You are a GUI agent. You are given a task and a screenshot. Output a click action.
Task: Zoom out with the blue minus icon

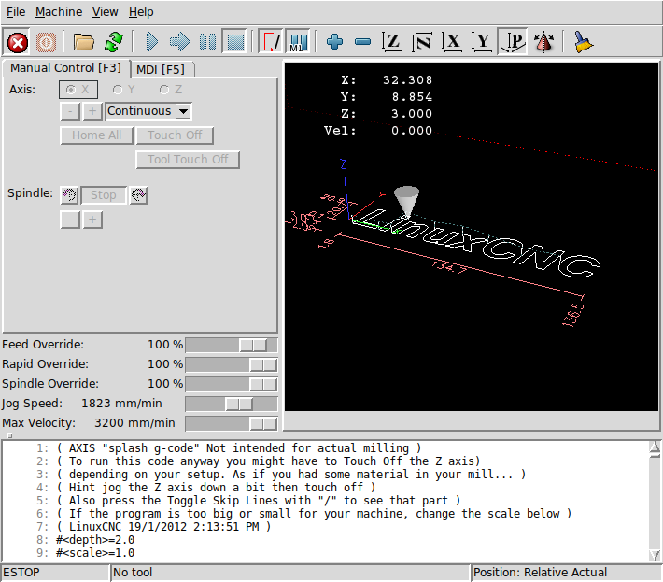[x=362, y=42]
